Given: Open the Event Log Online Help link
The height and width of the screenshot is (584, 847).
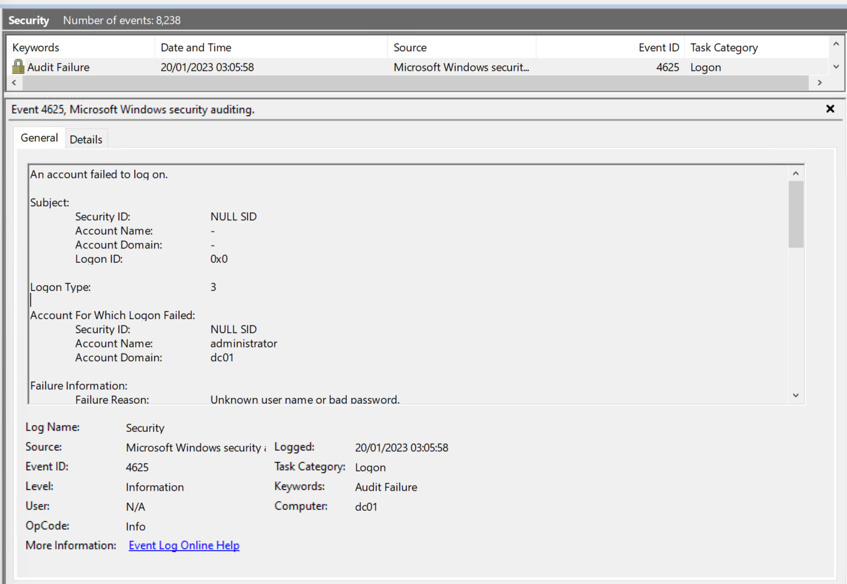Looking at the screenshot, I should [183, 545].
